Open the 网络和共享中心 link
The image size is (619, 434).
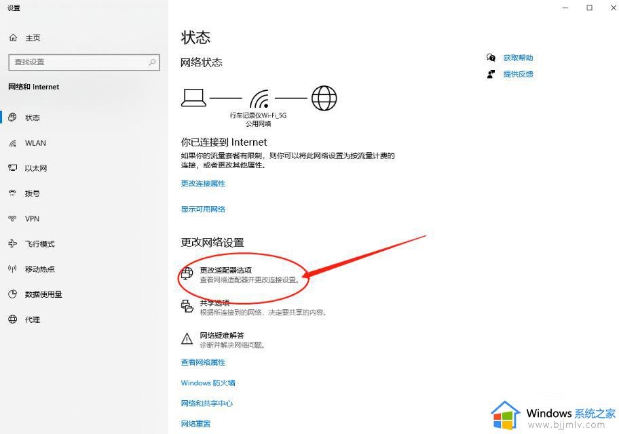point(206,403)
